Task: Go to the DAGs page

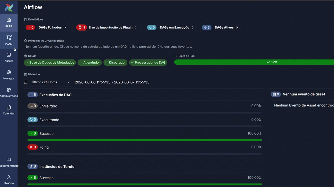Action: point(9,40)
